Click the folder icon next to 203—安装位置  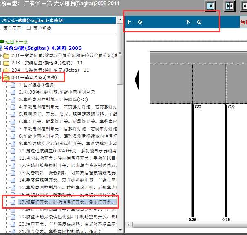pyautogui.click(x=6, y=63)
